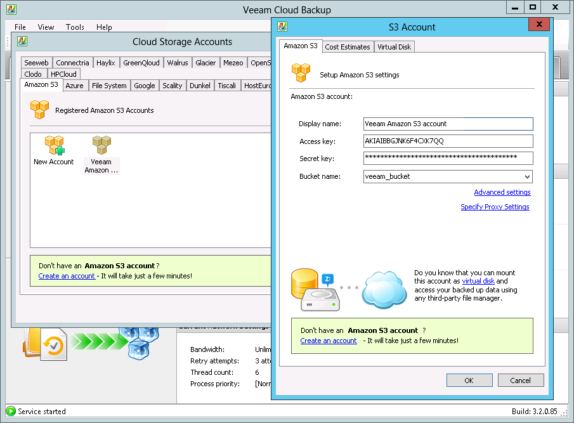Click the virtual disk drive illustration
This screenshot has height=423, width=574.
tap(315, 290)
